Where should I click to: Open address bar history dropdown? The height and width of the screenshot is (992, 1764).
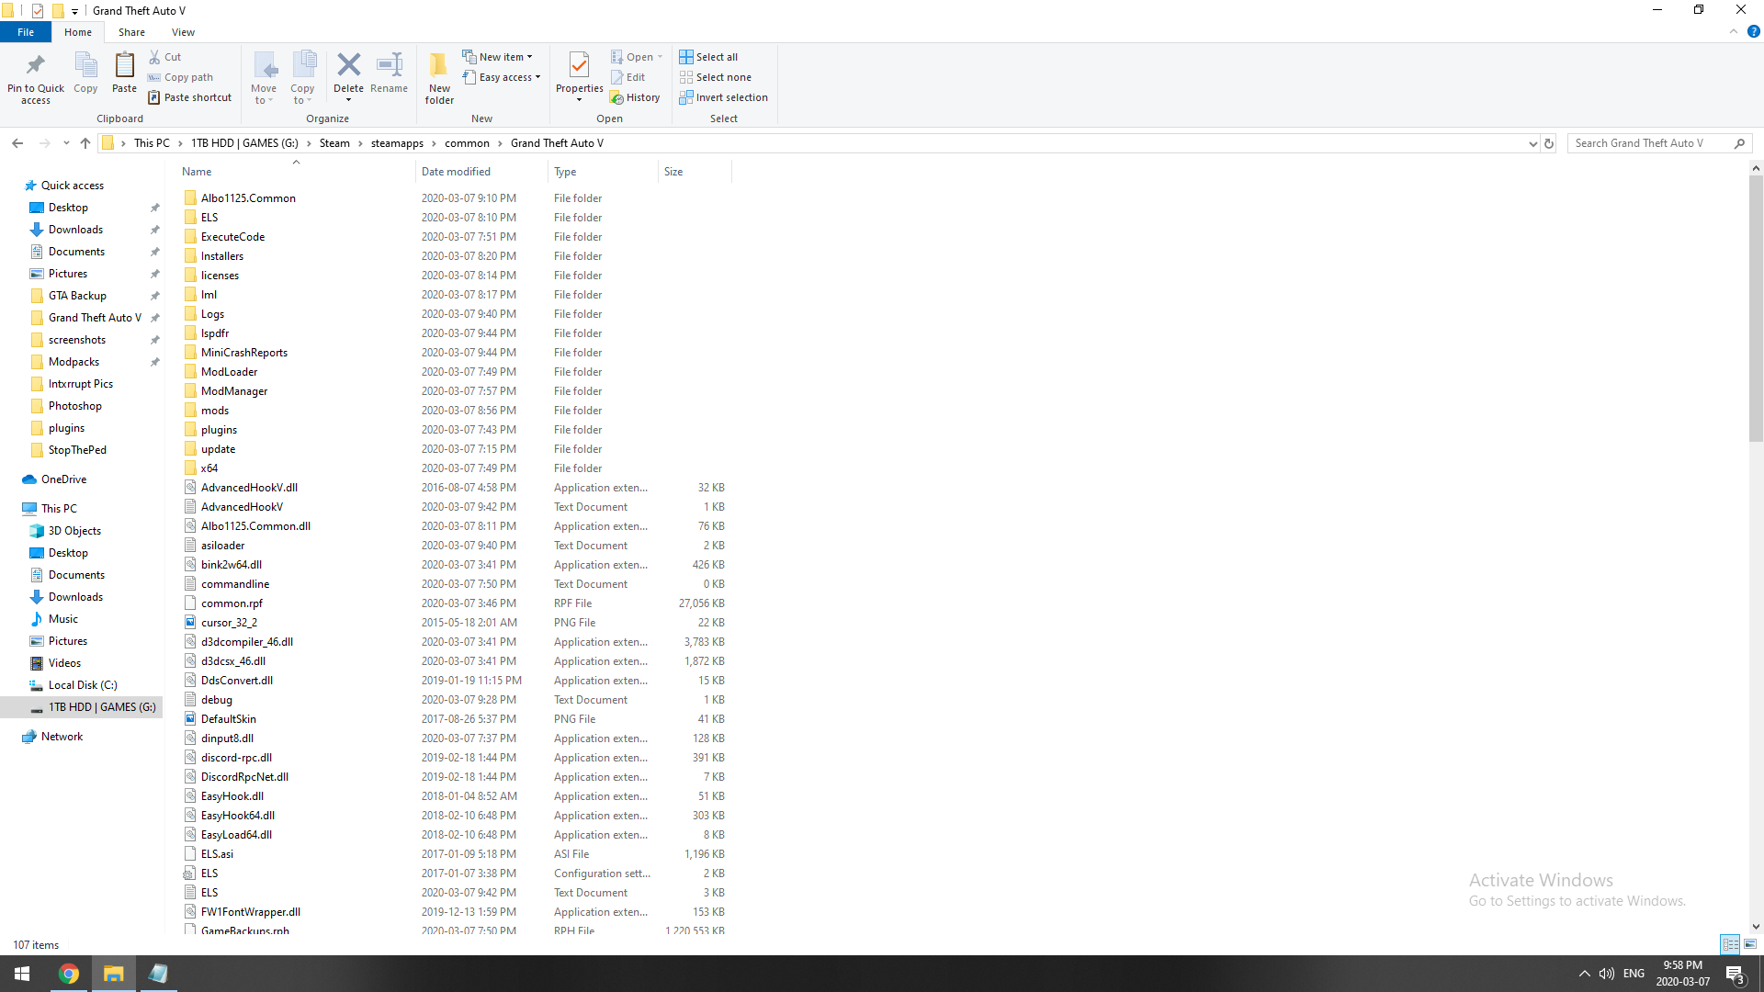point(1532,143)
